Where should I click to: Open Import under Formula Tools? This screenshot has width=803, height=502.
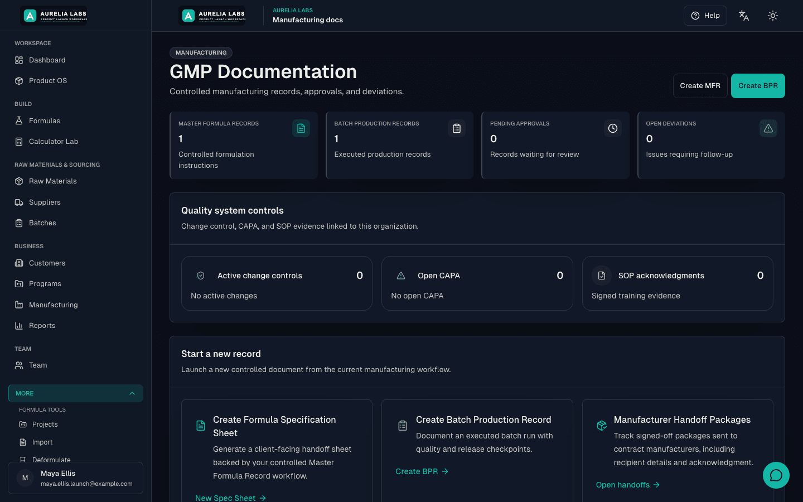(x=78, y=442)
